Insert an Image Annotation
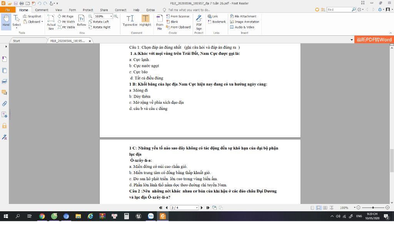The width and height of the screenshot is (394, 227). coord(245,22)
